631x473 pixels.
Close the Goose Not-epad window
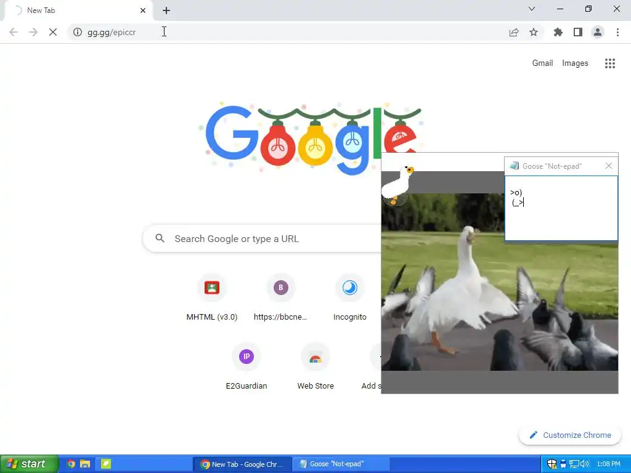click(609, 166)
